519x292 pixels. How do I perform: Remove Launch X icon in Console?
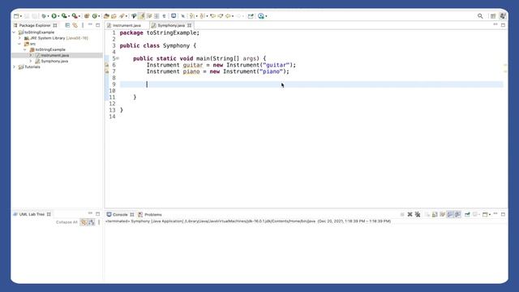coord(410,214)
